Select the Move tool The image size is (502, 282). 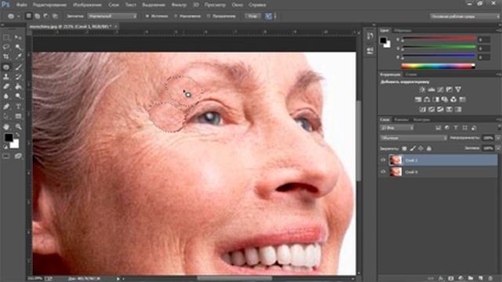[x=18, y=38]
